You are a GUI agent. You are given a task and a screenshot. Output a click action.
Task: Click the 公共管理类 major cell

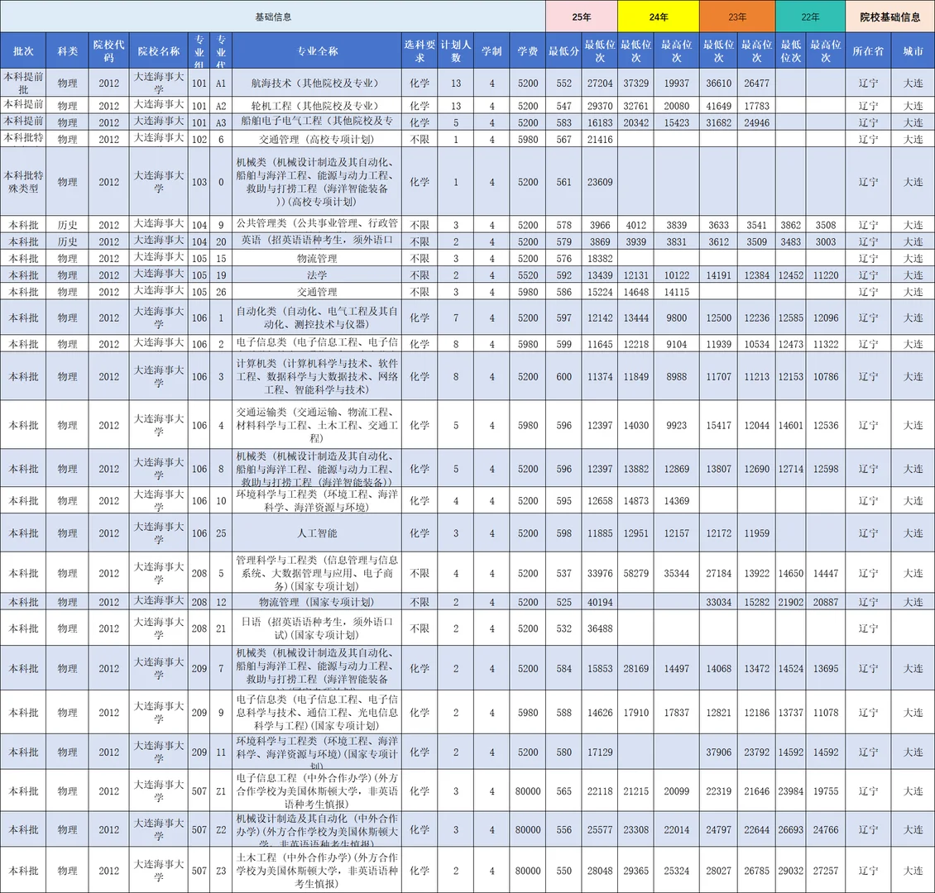click(317, 224)
